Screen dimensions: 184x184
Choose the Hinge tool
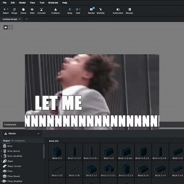(x=14, y=11)
